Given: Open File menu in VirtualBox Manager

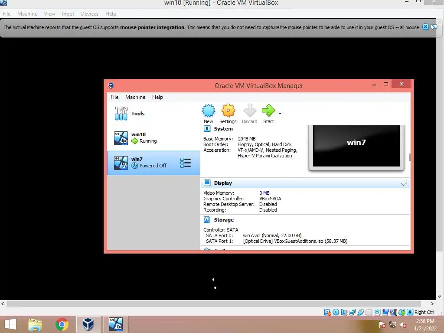Looking at the screenshot, I should (x=114, y=97).
